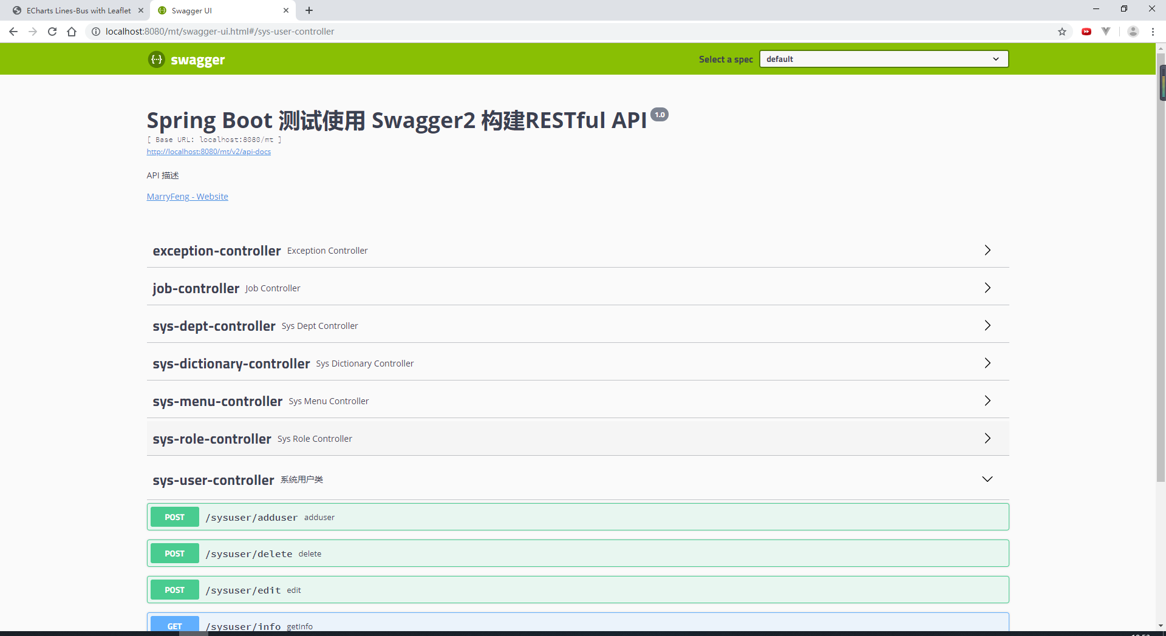View site information icon in address bar
The height and width of the screenshot is (636, 1166).
click(96, 32)
